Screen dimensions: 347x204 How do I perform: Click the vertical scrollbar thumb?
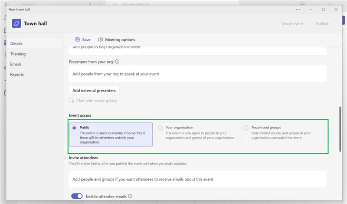[x=340, y=129]
